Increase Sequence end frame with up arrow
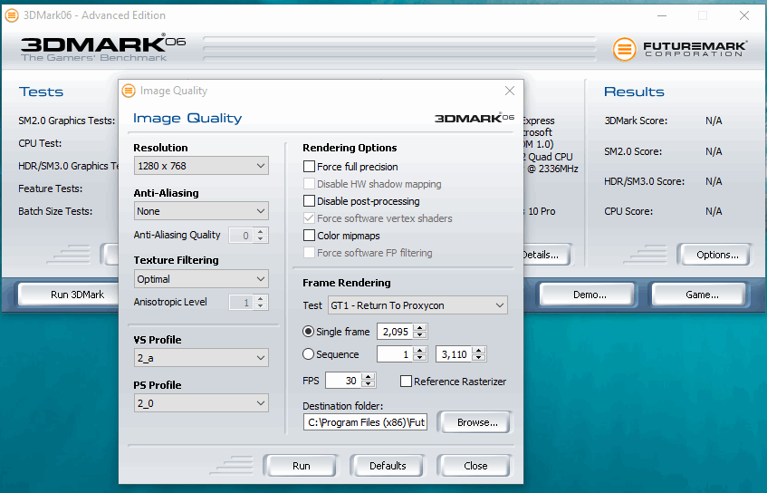767x493 pixels. click(479, 351)
